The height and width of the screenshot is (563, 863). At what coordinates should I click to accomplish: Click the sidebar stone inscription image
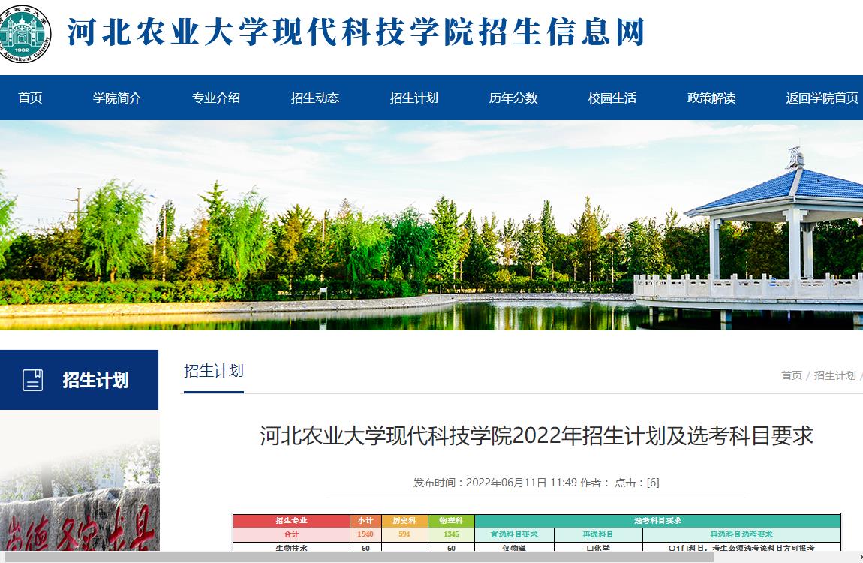(x=80, y=480)
